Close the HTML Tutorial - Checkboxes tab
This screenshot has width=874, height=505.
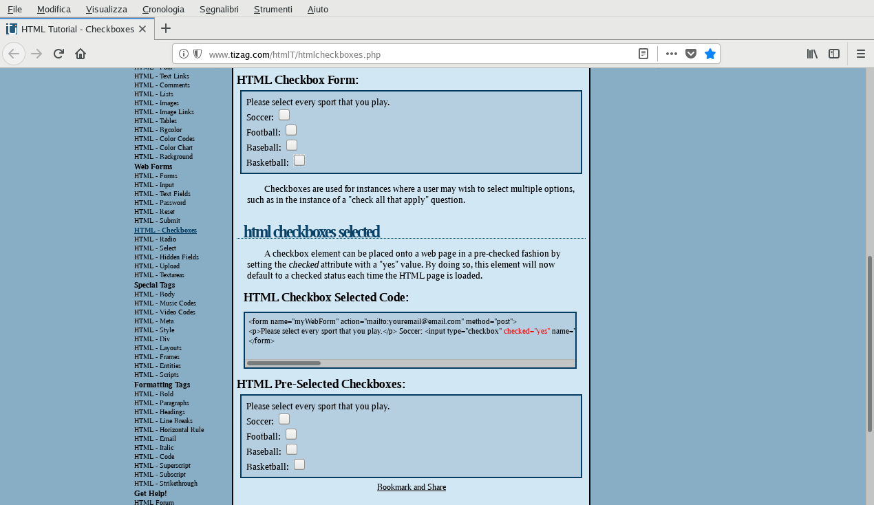pyautogui.click(x=142, y=29)
